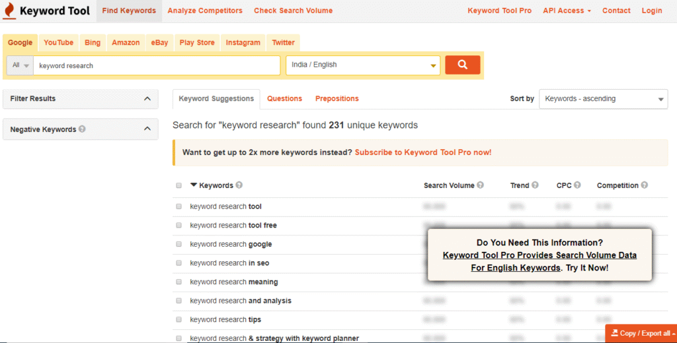677x343 pixels.
Task: Click help icon next to Negative Keywords
Action: click(x=82, y=129)
